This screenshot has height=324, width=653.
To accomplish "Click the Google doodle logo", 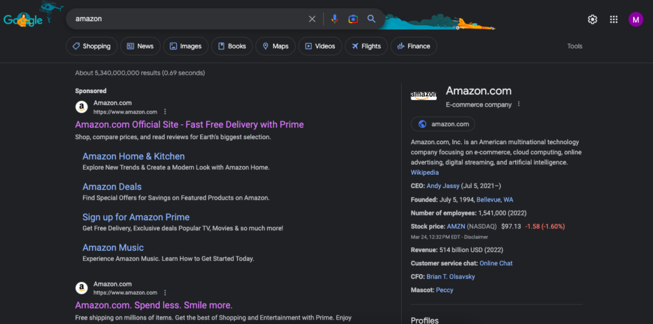I will 24,18.
